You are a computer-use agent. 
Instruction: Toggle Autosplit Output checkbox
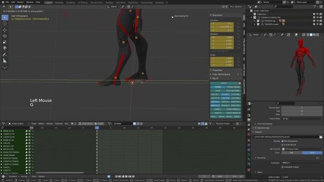282,167
